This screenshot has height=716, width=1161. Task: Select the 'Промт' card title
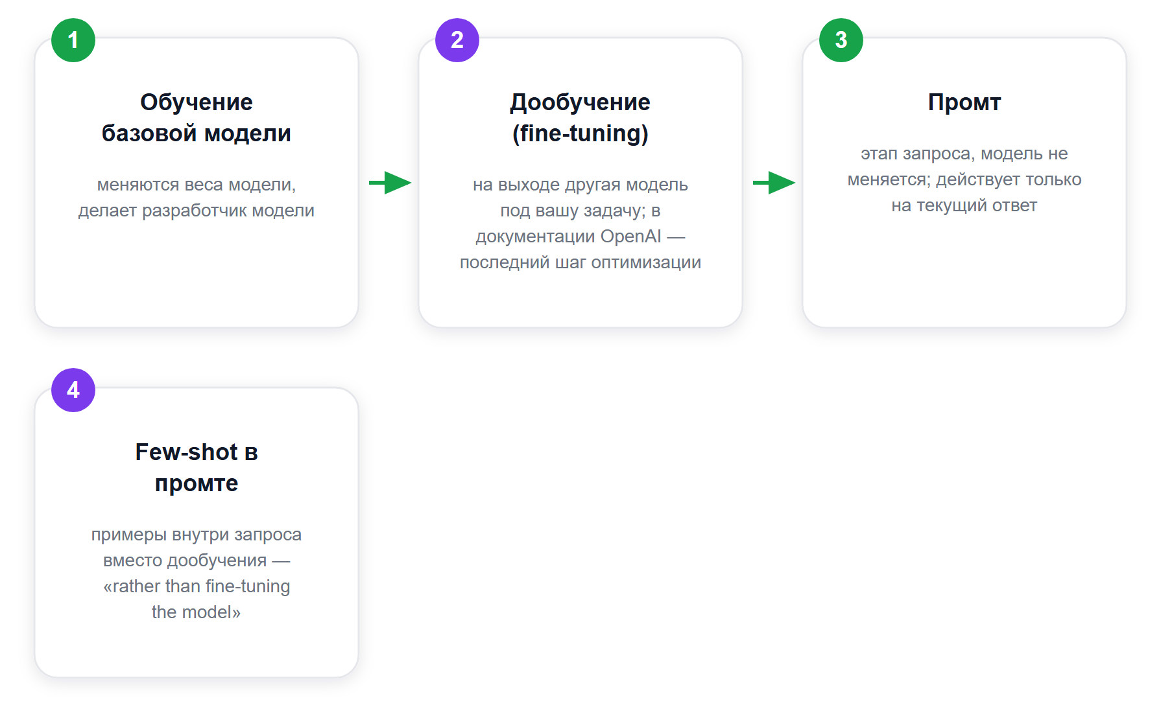point(964,102)
